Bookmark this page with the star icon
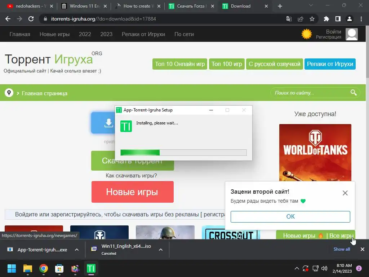This screenshot has height=277, width=369. coord(312,19)
